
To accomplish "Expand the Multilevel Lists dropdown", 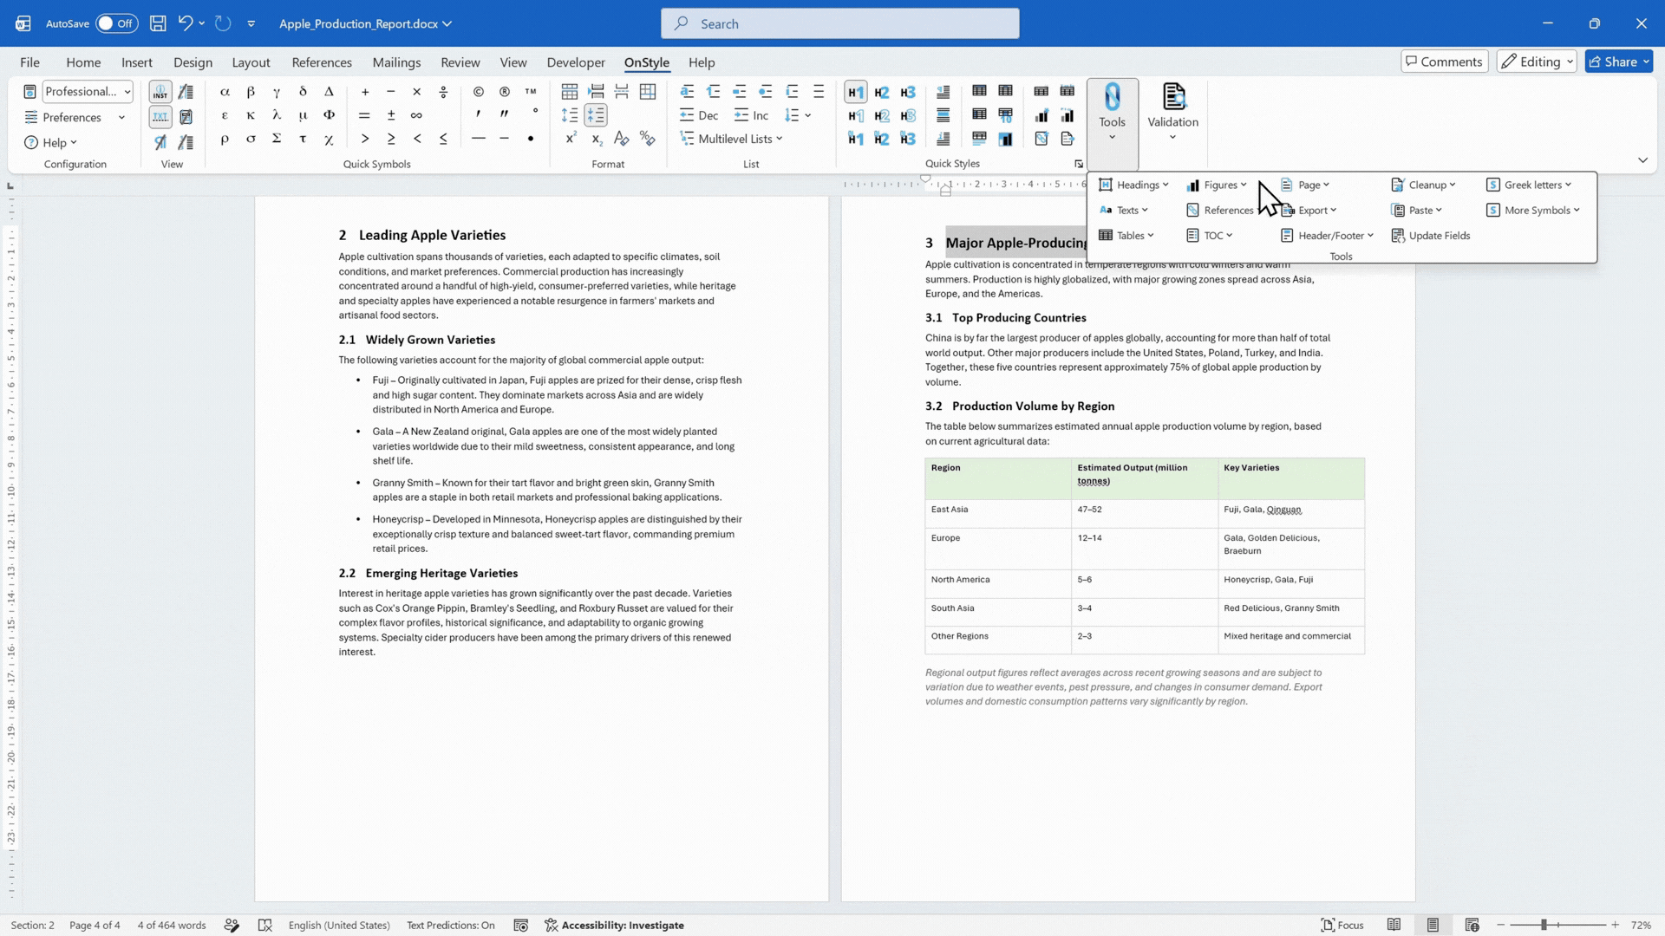I will [731, 139].
